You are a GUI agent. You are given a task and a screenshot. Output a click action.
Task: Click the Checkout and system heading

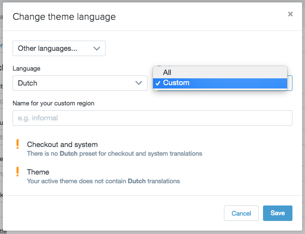[62, 145]
